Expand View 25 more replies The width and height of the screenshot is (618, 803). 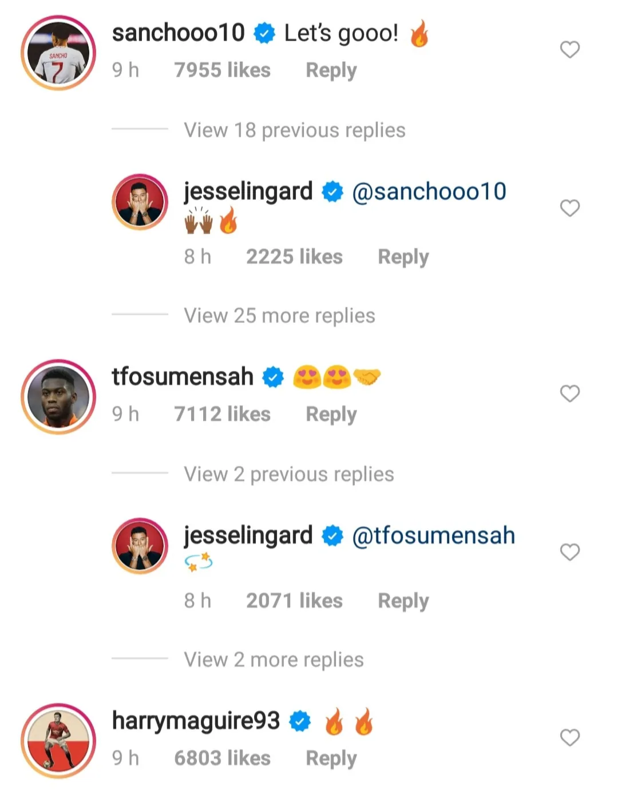279,316
